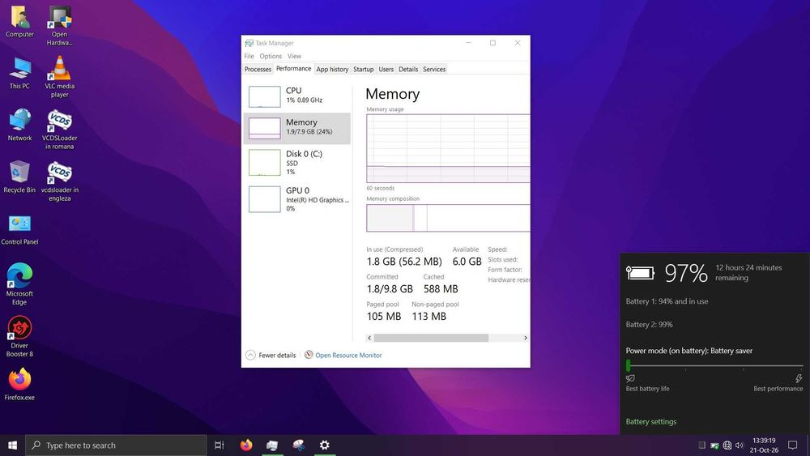This screenshot has height=456, width=810.
Task: Click the Best performance lightning icon
Action: pyautogui.click(x=799, y=378)
